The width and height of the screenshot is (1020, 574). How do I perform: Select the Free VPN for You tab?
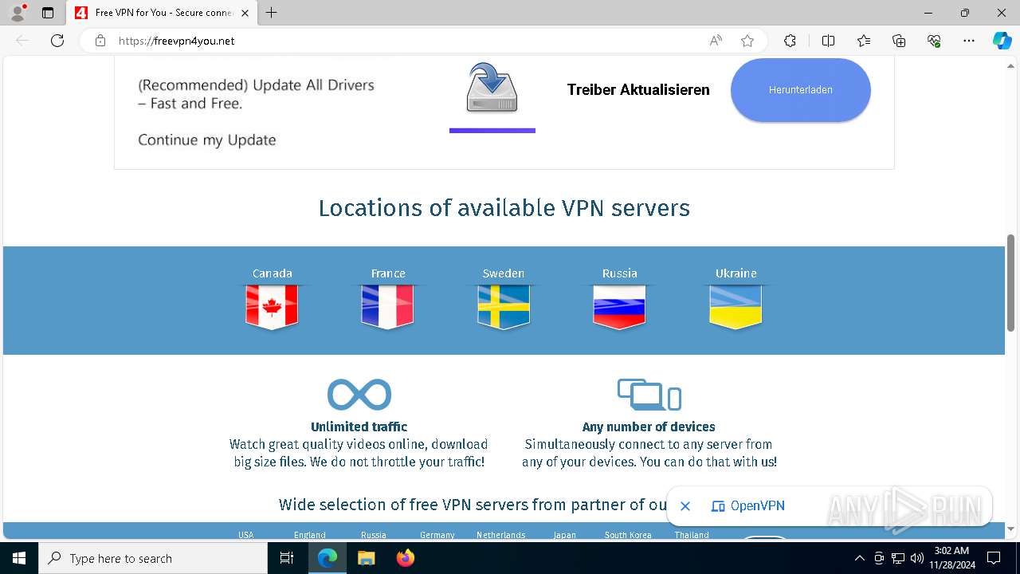tap(162, 13)
